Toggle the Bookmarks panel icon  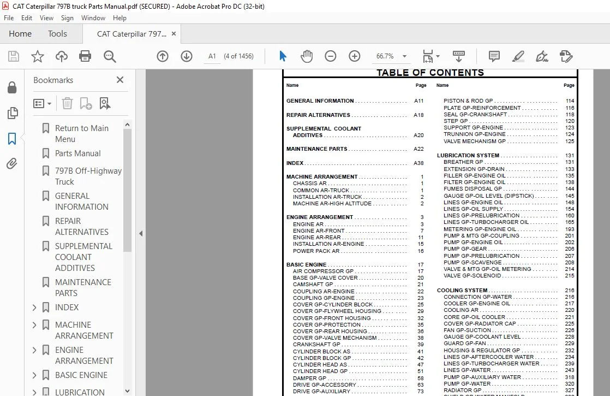pos(12,138)
